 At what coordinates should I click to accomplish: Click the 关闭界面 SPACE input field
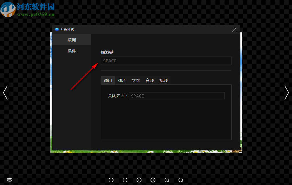[177, 96]
